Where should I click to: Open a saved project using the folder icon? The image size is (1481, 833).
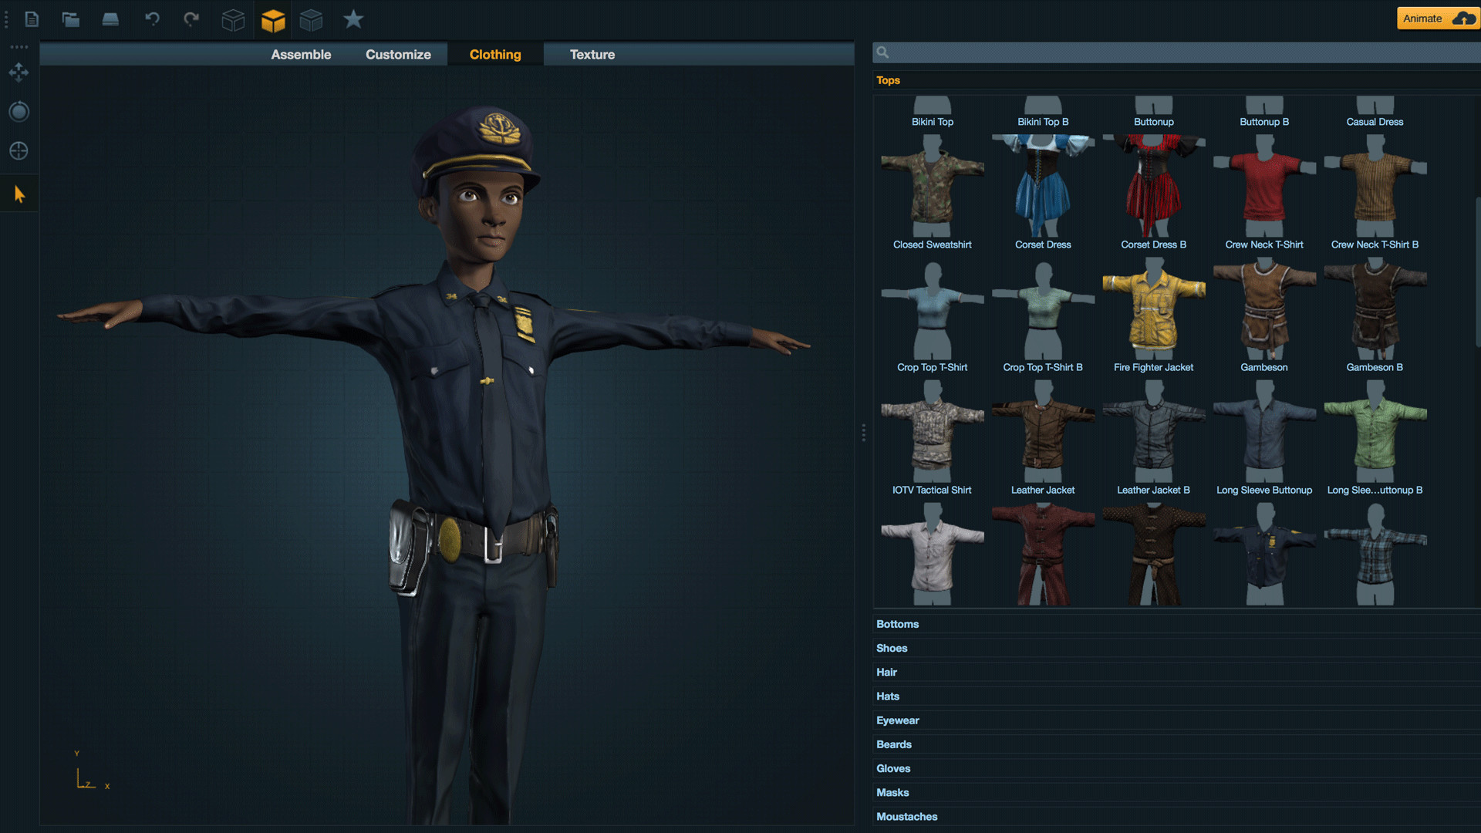(71, 19)
